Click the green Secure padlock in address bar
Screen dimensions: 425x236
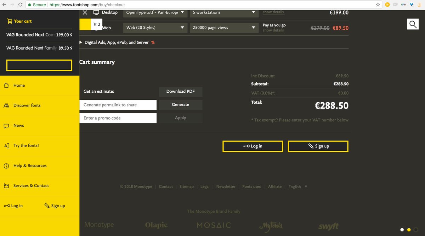[x=29, y=5]
